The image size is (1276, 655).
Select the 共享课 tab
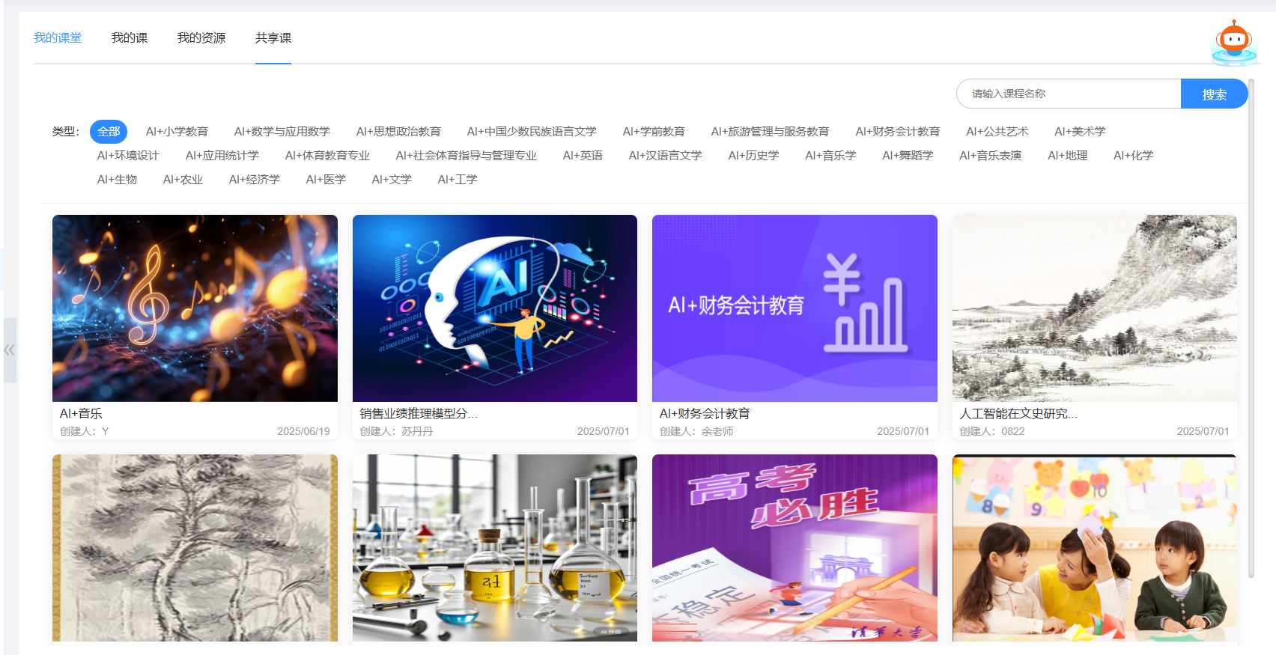point(273,38)
